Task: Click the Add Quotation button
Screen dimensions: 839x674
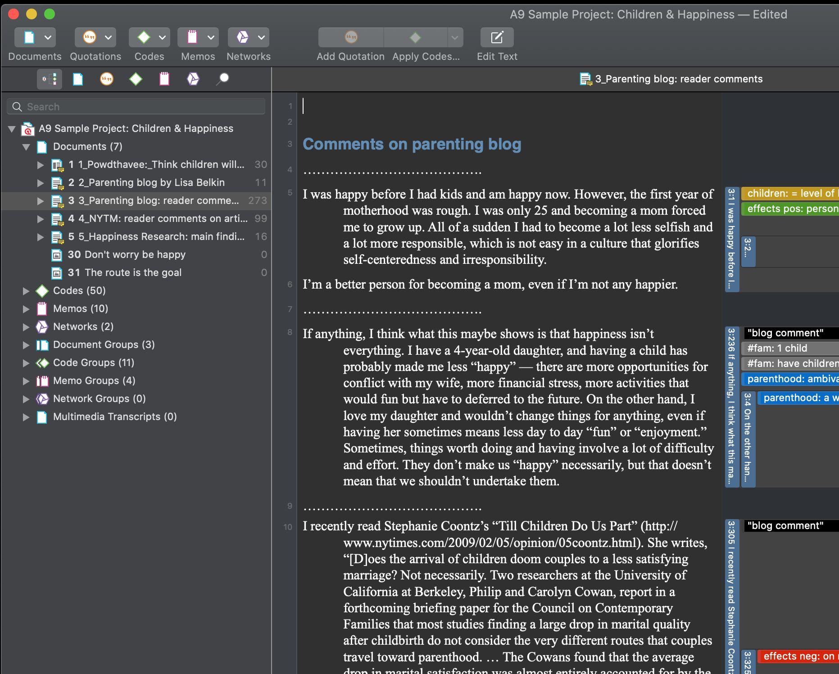Action: (x=351, y=37)
